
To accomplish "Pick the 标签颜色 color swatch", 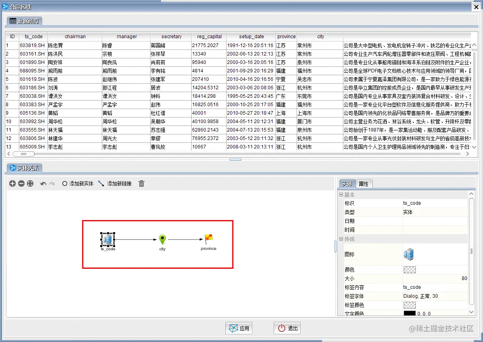I will point(410,305).
